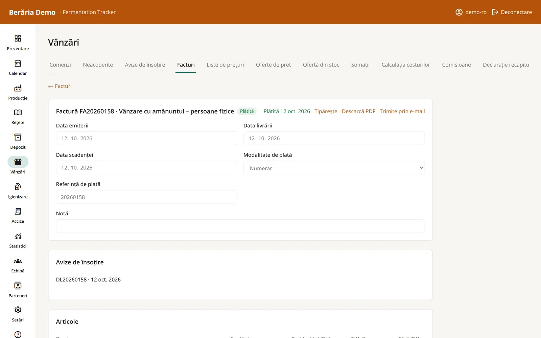Click Descarcă PDF link

point(358,111)
